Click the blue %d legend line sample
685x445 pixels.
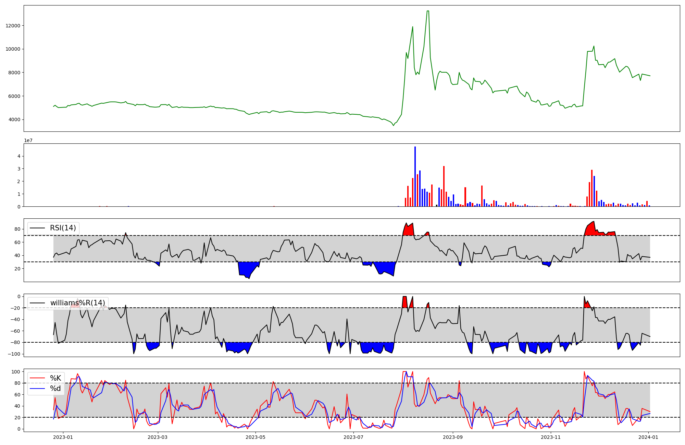[x=37, y=389]
